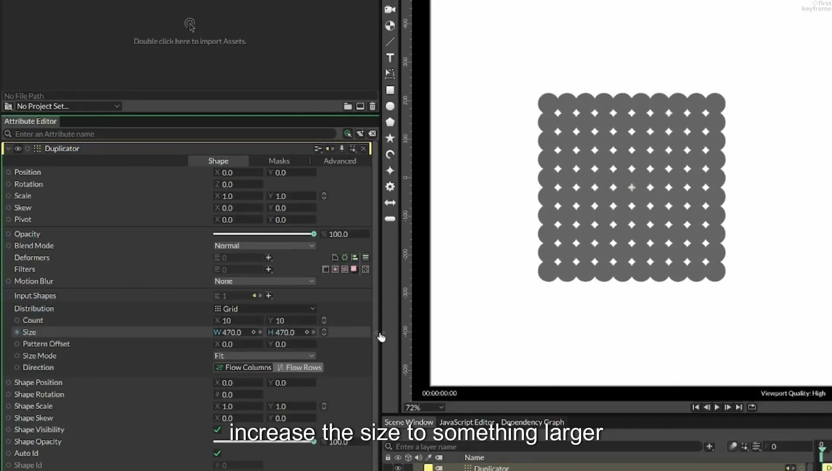Toggle Flow Rows direction
The image size is (832, 471).
pyautogui.click(x=299, y=368)
